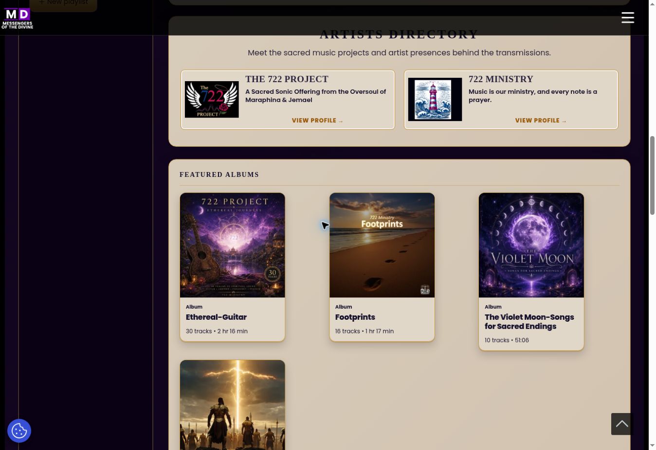Open cookie preferences button
The height and width of the screenshot is (450, 656).
[19, 431]
